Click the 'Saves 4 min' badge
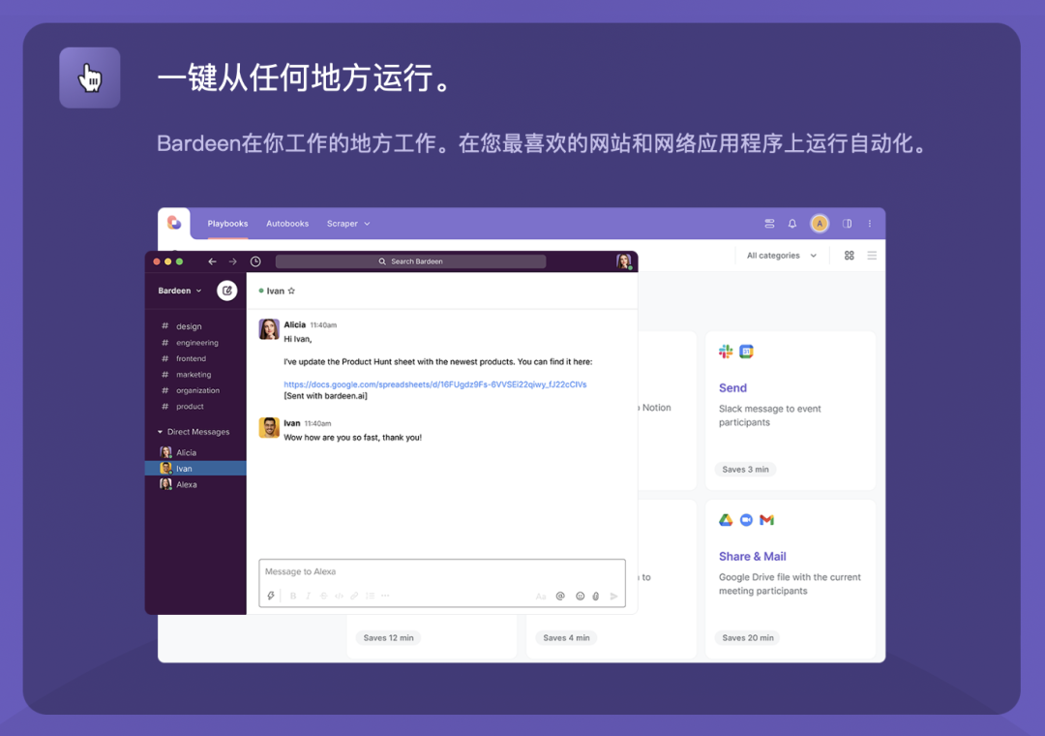The width and height of the screenshot is (1045, 736). (566, 638)
